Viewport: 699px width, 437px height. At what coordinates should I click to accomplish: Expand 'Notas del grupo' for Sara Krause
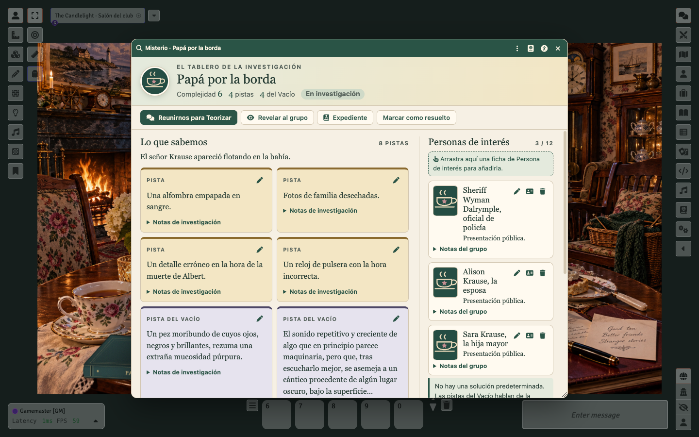460,366
